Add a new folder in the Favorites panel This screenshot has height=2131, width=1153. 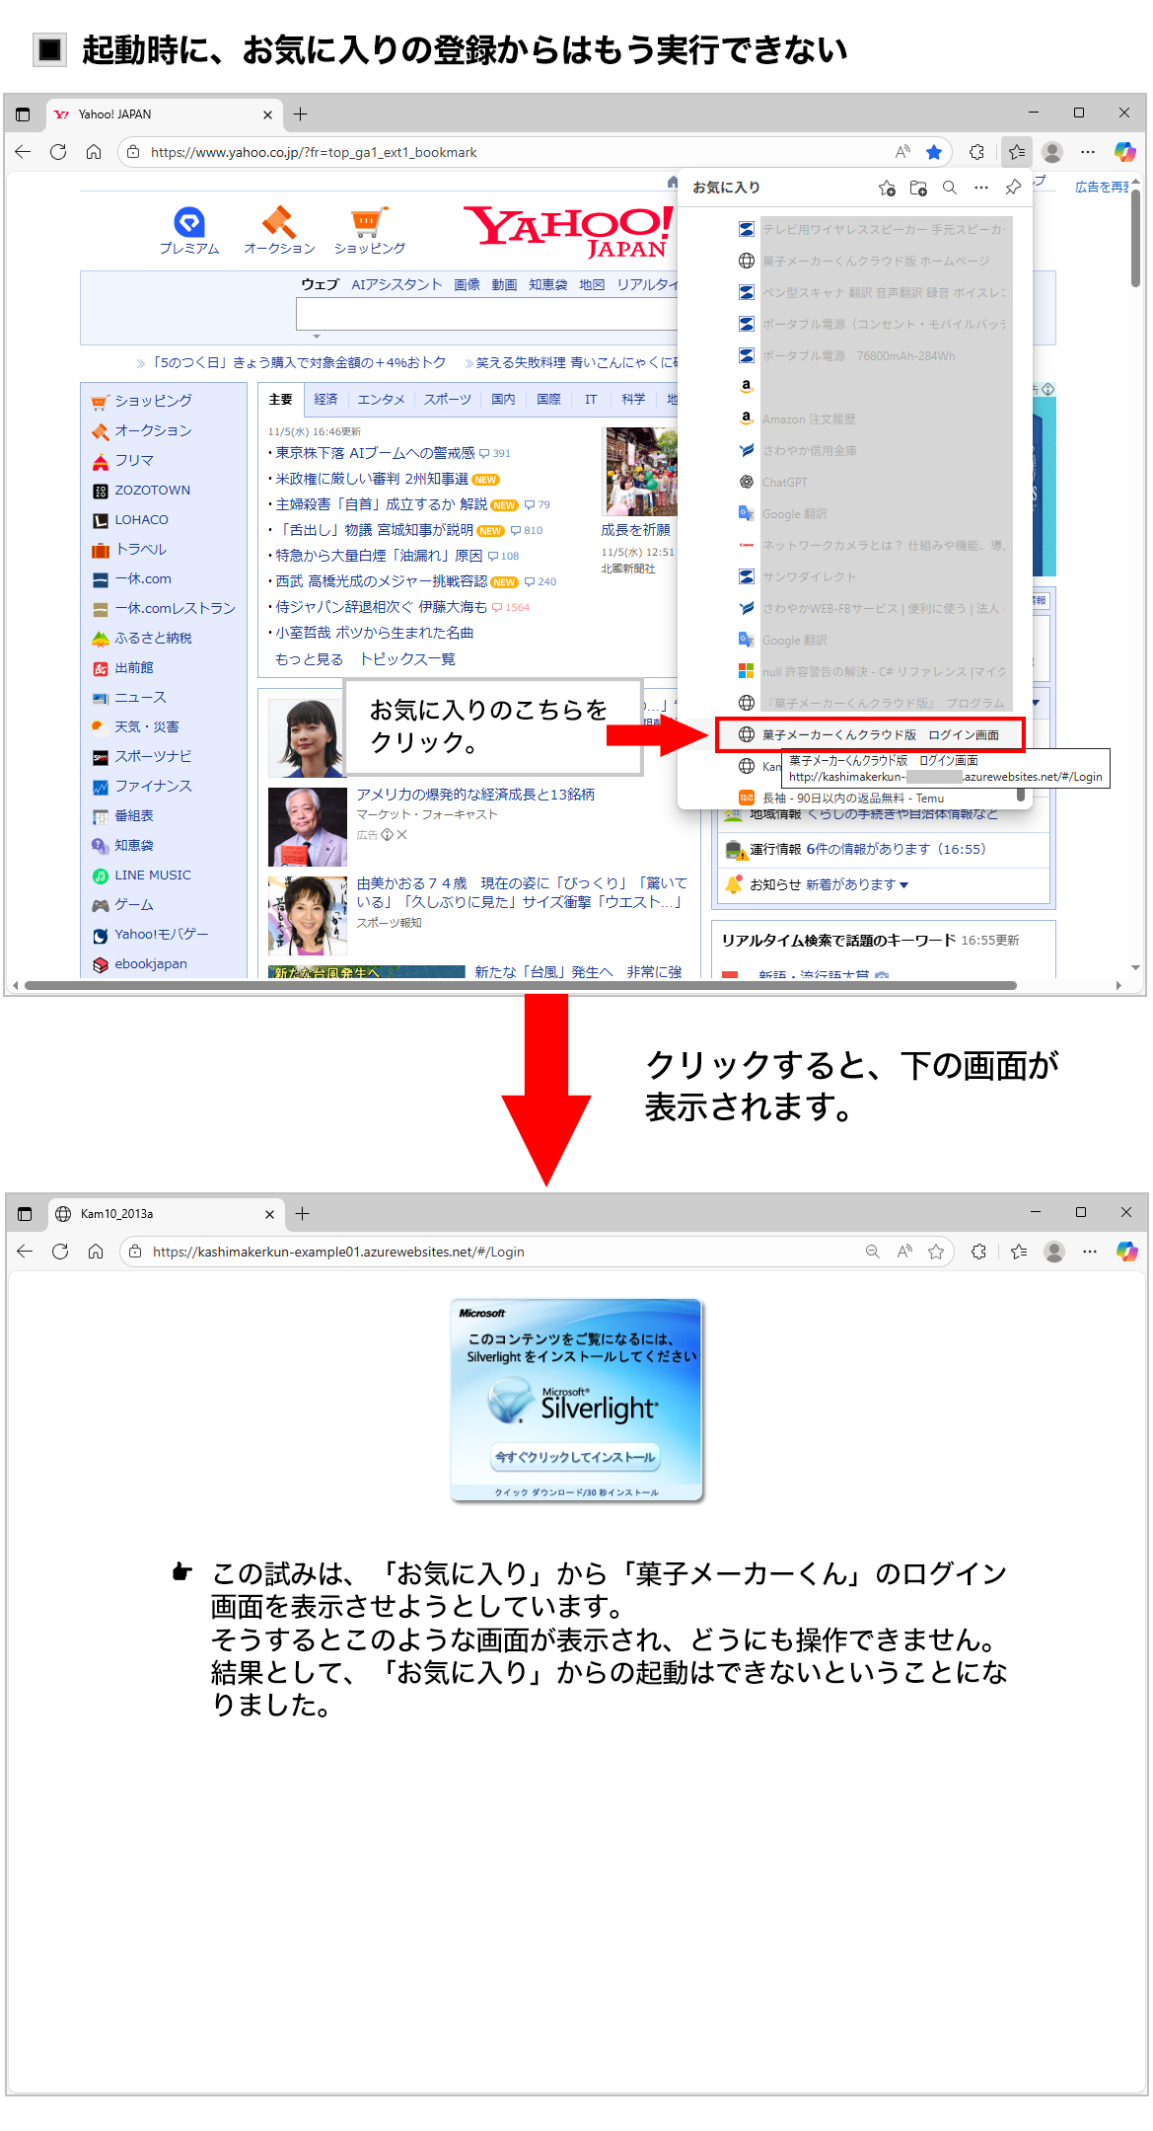pos(918,188)
